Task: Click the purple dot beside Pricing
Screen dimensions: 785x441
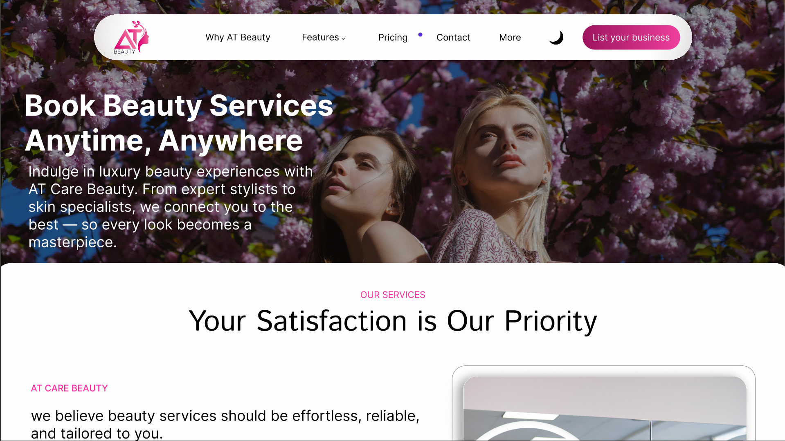Action: [x=420, y=34]
